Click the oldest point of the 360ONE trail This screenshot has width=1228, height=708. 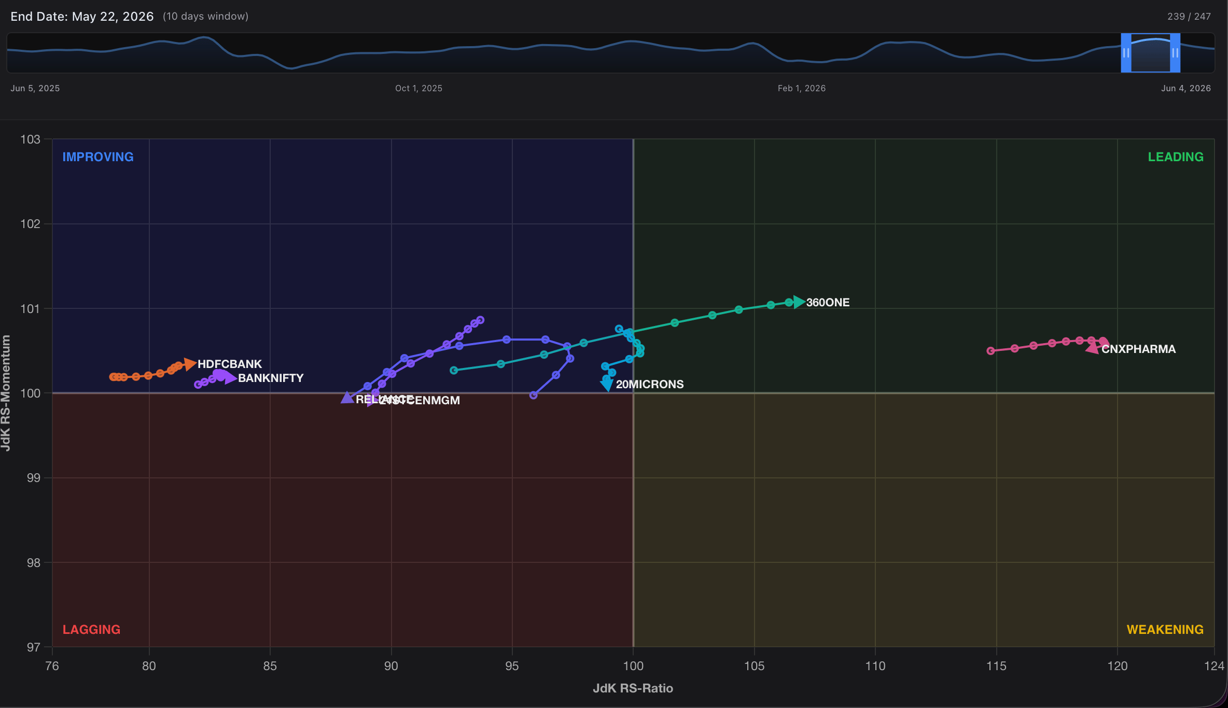tap(454, 370)
